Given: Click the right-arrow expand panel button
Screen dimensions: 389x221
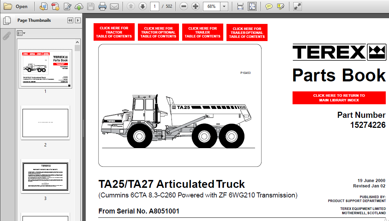Looking at the screenshot, I should tap(78, 20).
